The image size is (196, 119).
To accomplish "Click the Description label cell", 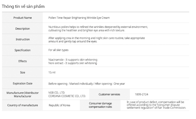I will tap(23, 29).
